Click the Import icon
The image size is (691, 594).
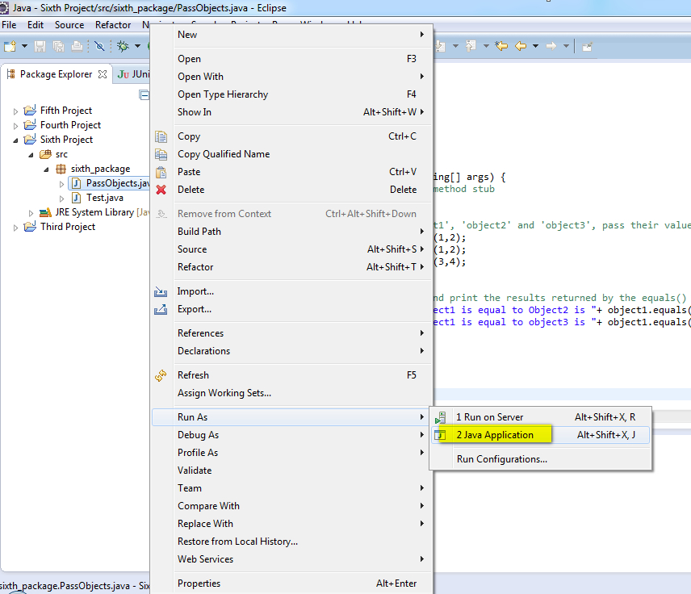[161, 291]
